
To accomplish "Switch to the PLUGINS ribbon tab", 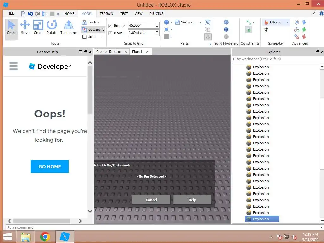I will click(156, 14).
